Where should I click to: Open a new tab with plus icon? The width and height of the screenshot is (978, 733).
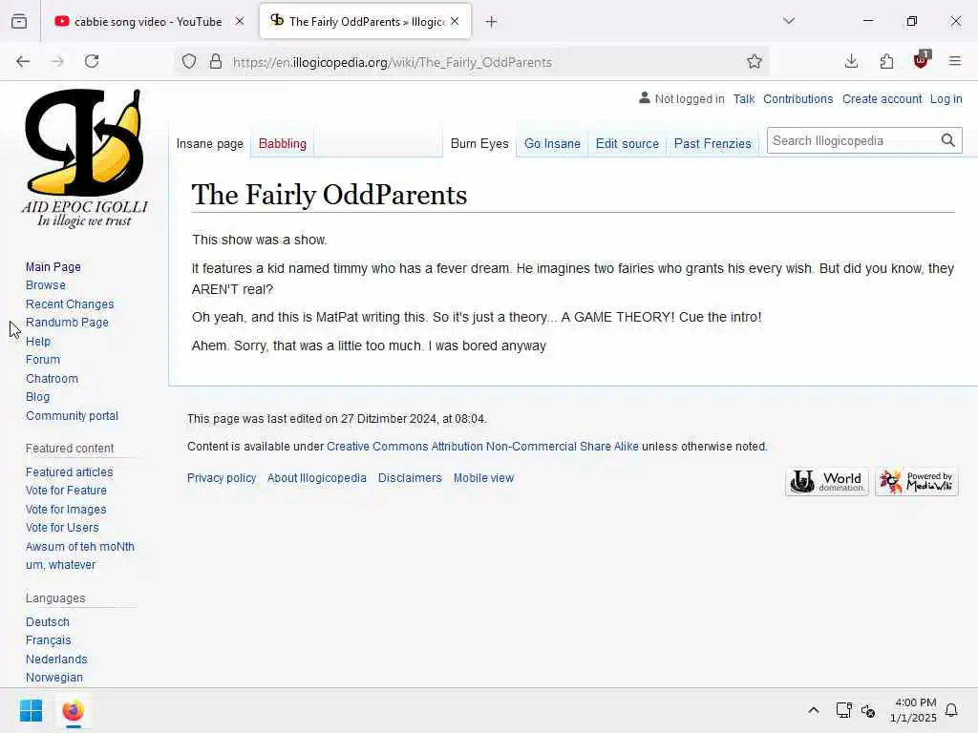pyautogui.click(x=492, y=22)
